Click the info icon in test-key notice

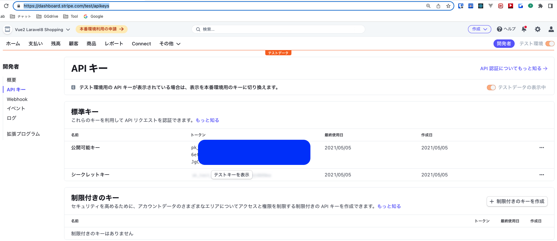pyautogui.click(x=73, y=88)
